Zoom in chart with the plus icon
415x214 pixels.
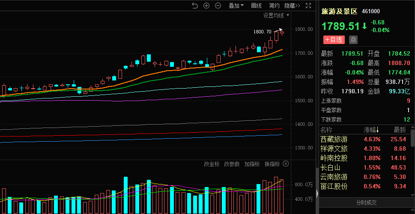coord(206,6)
